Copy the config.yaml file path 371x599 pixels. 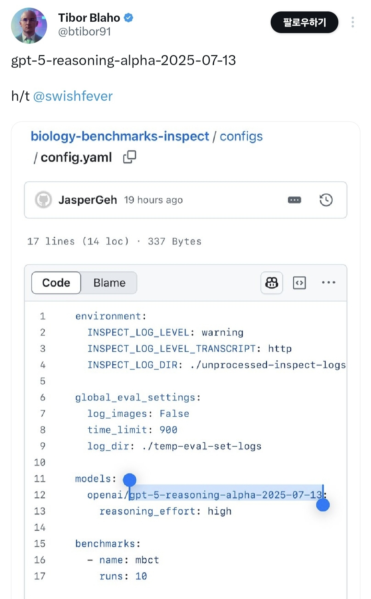(x=130, y=157)
